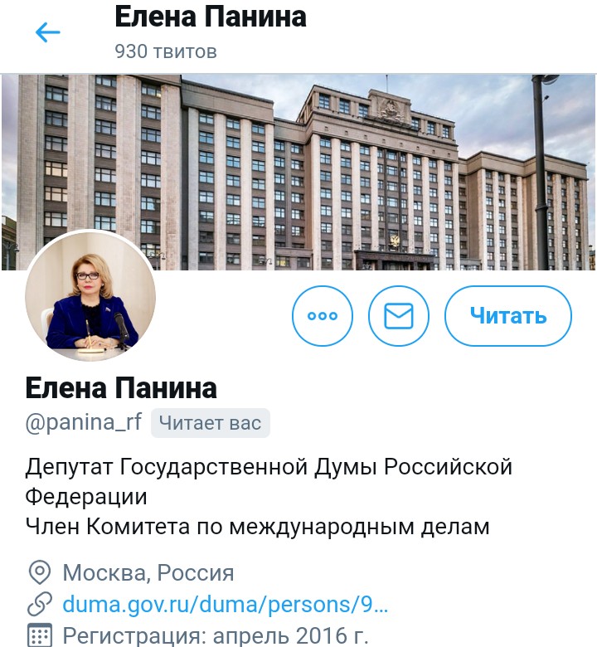Open the round profile photo

[90, 295]
